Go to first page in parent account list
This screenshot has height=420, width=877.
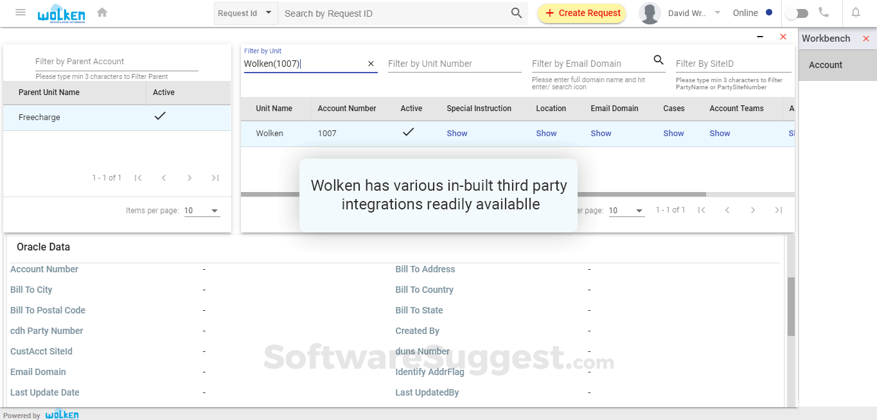point(138,178)
